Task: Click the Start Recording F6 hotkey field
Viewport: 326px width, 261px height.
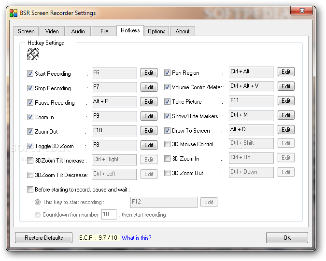Action: click(x=114, y=73)
